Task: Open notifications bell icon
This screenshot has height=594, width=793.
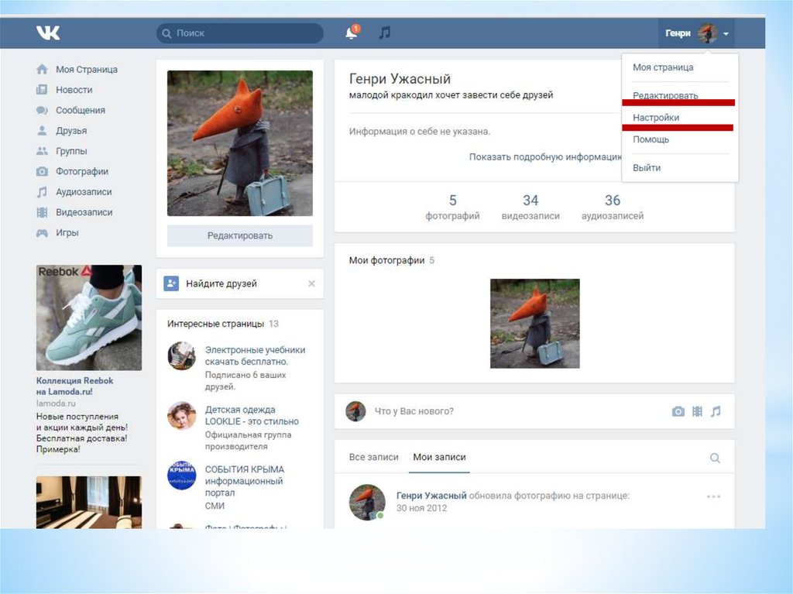Action: 352,33
